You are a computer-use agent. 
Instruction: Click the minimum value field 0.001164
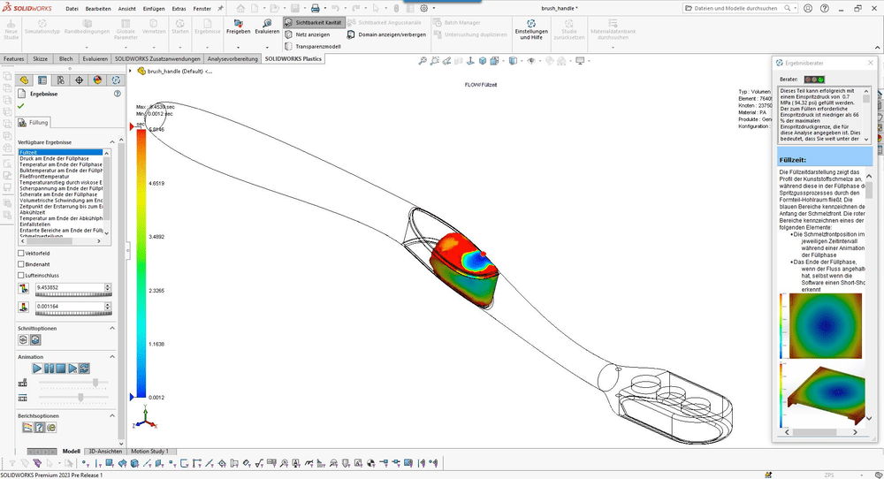[x=69, y=307]
